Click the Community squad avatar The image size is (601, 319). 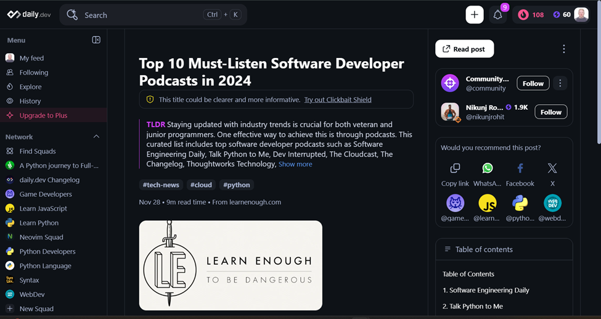450,83
